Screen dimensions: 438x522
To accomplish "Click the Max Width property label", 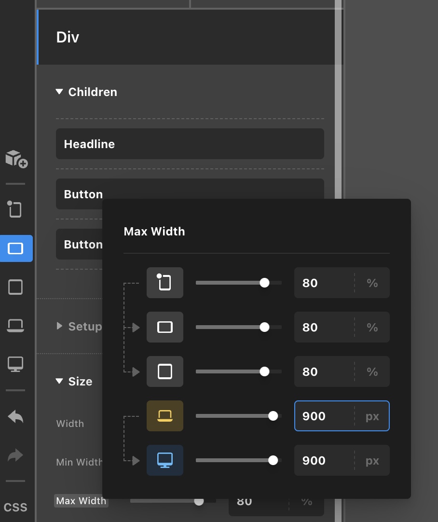I will tap(81, 501).
